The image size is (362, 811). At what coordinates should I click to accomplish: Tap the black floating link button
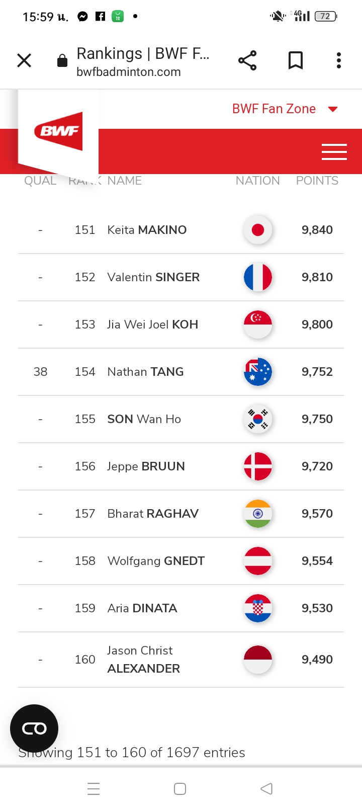point(34,728)
